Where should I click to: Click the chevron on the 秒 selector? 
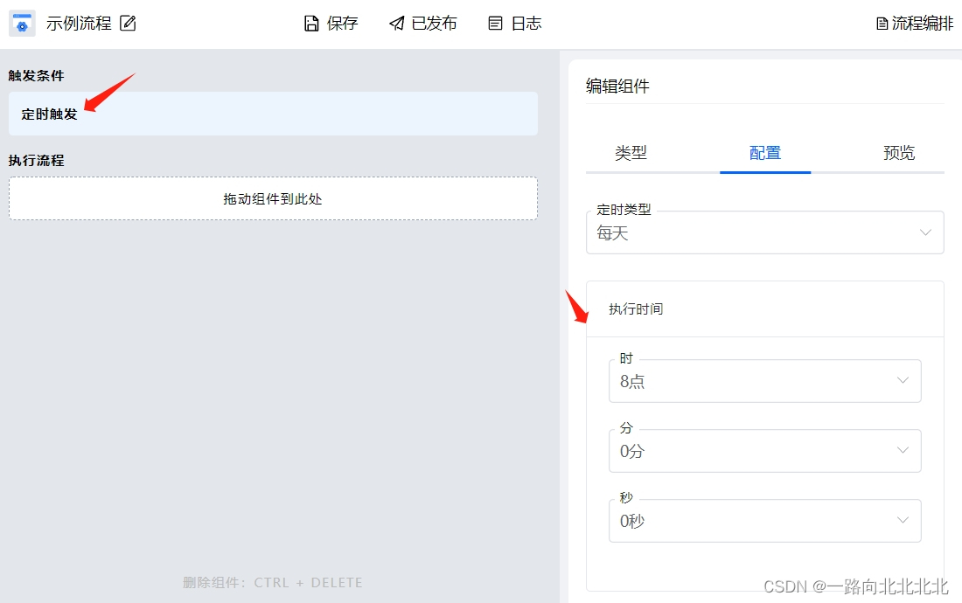[903, 520]
